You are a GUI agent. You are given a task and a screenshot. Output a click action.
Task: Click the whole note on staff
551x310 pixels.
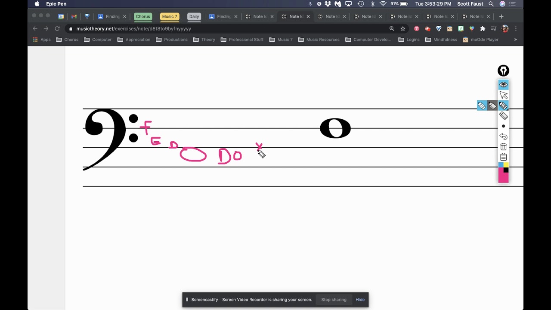[x=335, y=128]
